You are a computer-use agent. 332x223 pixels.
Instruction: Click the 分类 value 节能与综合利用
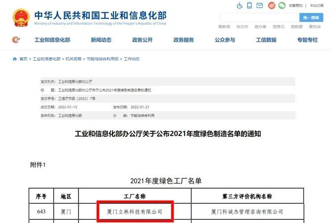click(142, 116)
